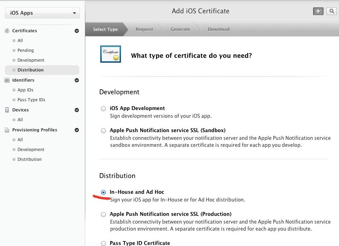Collapse the Certificates section chevron
The width and height of the screenshot is (339, 246).
click(77, 31)
